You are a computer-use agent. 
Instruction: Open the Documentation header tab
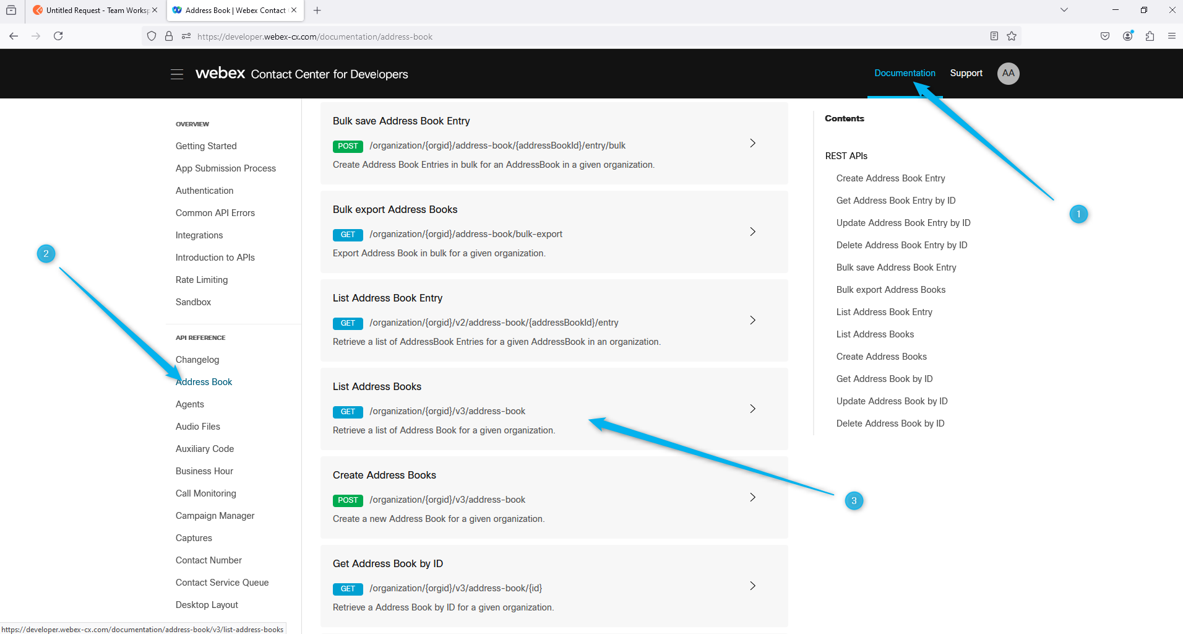click(x=905, y=73)
